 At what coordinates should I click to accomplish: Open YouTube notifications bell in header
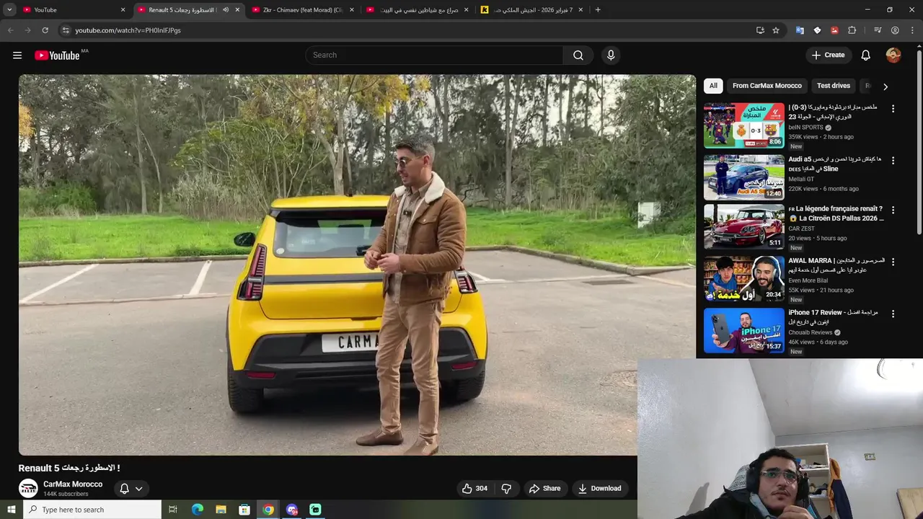[x=865, y=56]
